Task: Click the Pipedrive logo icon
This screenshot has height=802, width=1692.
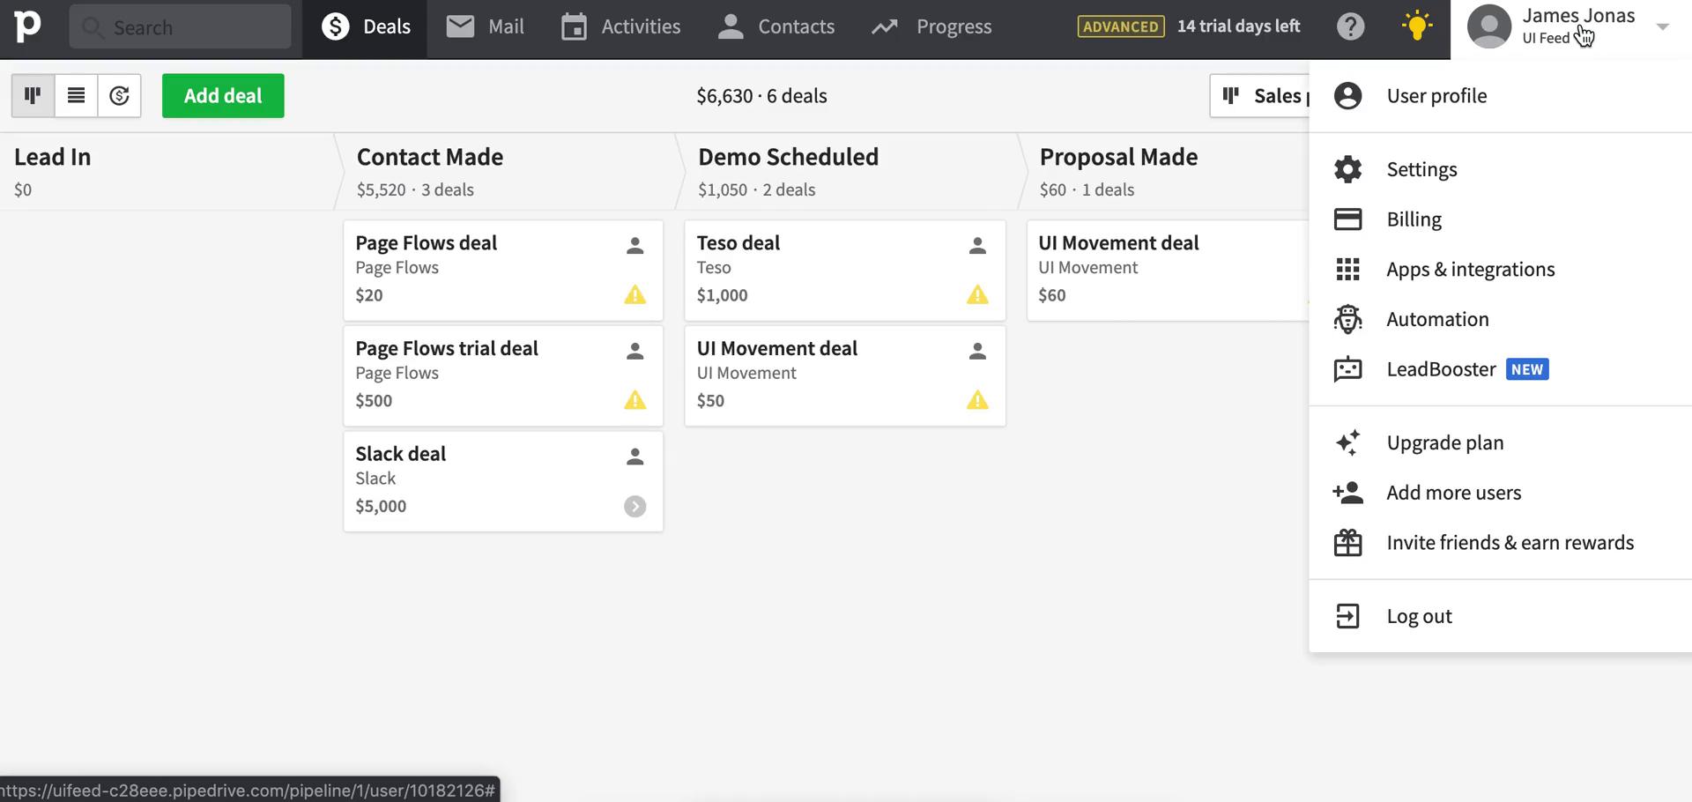Action: pyautogui.click(x=27, y=26)
